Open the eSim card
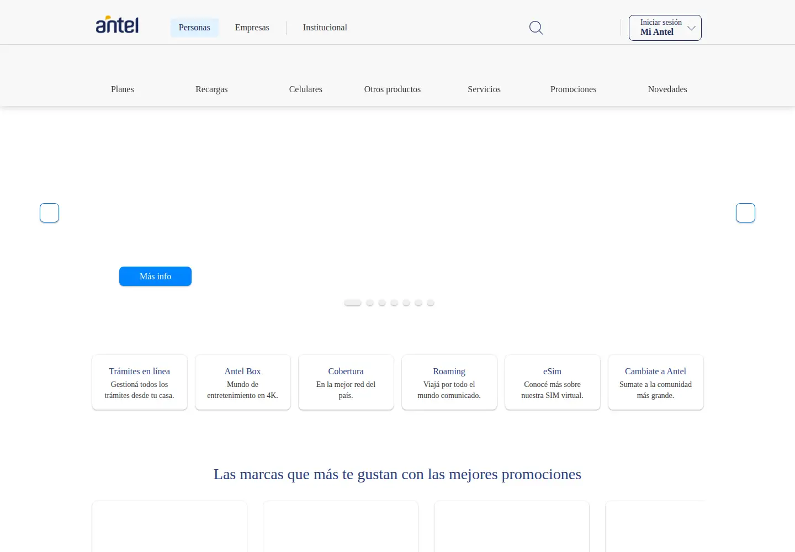 click(x=553, y=383)
